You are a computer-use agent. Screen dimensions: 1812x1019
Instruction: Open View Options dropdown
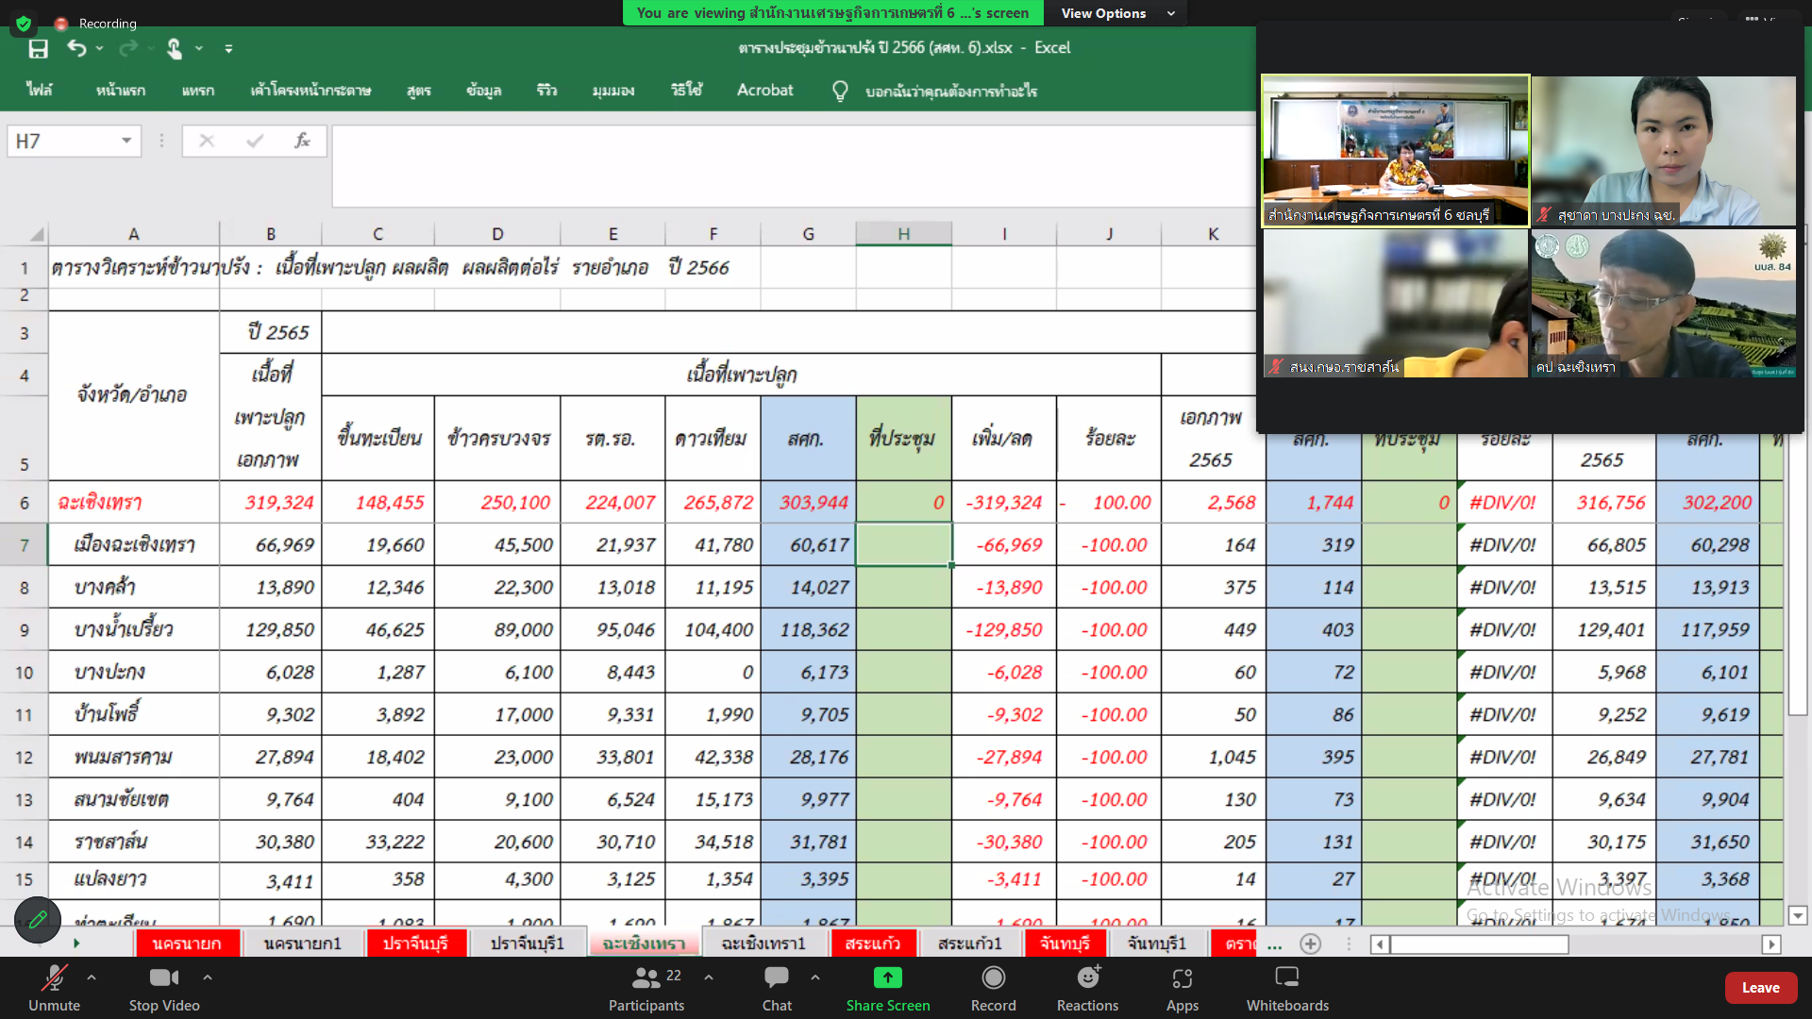coord(1116,13)
